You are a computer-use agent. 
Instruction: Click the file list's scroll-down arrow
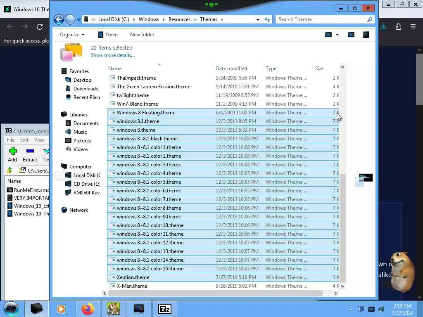(x=342, y=286)
